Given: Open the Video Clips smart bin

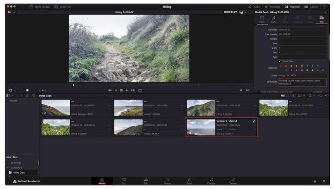Looking at the screenshot, I should 19,173.
